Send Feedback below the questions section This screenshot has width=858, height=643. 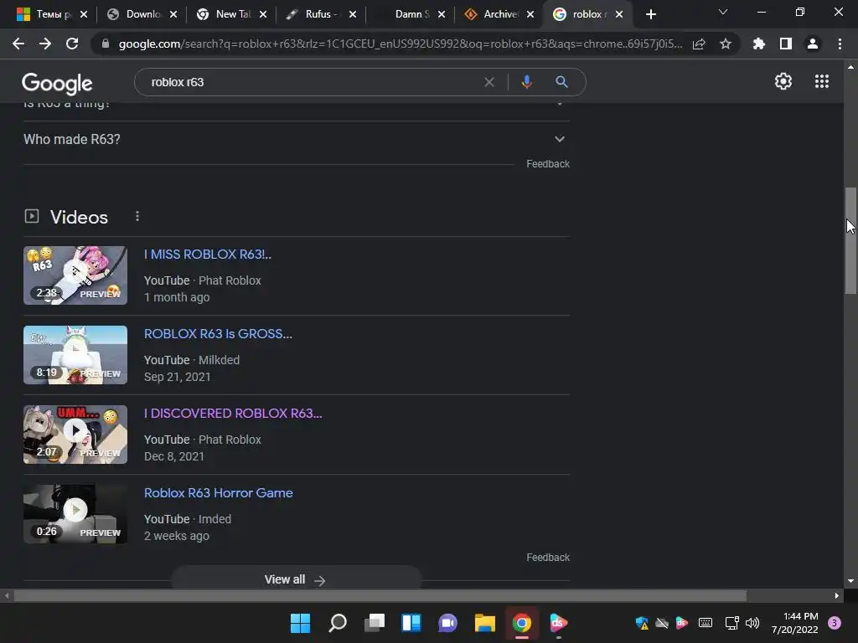(548, 164)
